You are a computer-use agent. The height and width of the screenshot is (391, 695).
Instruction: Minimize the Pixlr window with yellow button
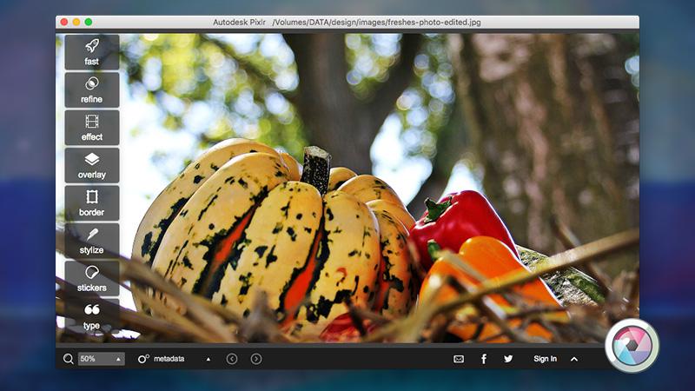tap(76, 22)
